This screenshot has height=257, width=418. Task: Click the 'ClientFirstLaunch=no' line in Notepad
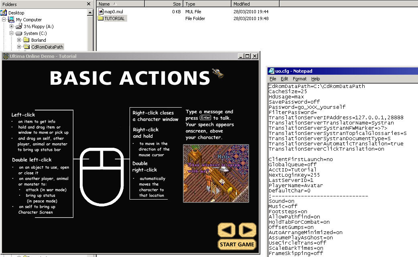tap(301, 159)
